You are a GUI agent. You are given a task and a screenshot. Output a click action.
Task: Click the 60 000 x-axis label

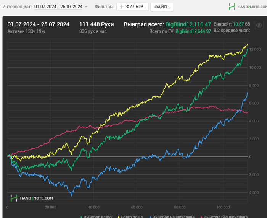click(x=137, y=207)
